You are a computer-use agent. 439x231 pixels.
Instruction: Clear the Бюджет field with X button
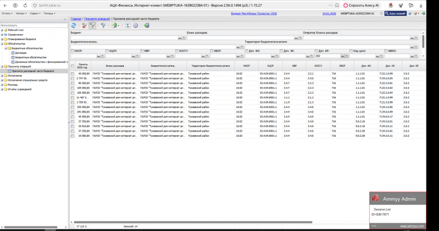(x=184, y=38)
